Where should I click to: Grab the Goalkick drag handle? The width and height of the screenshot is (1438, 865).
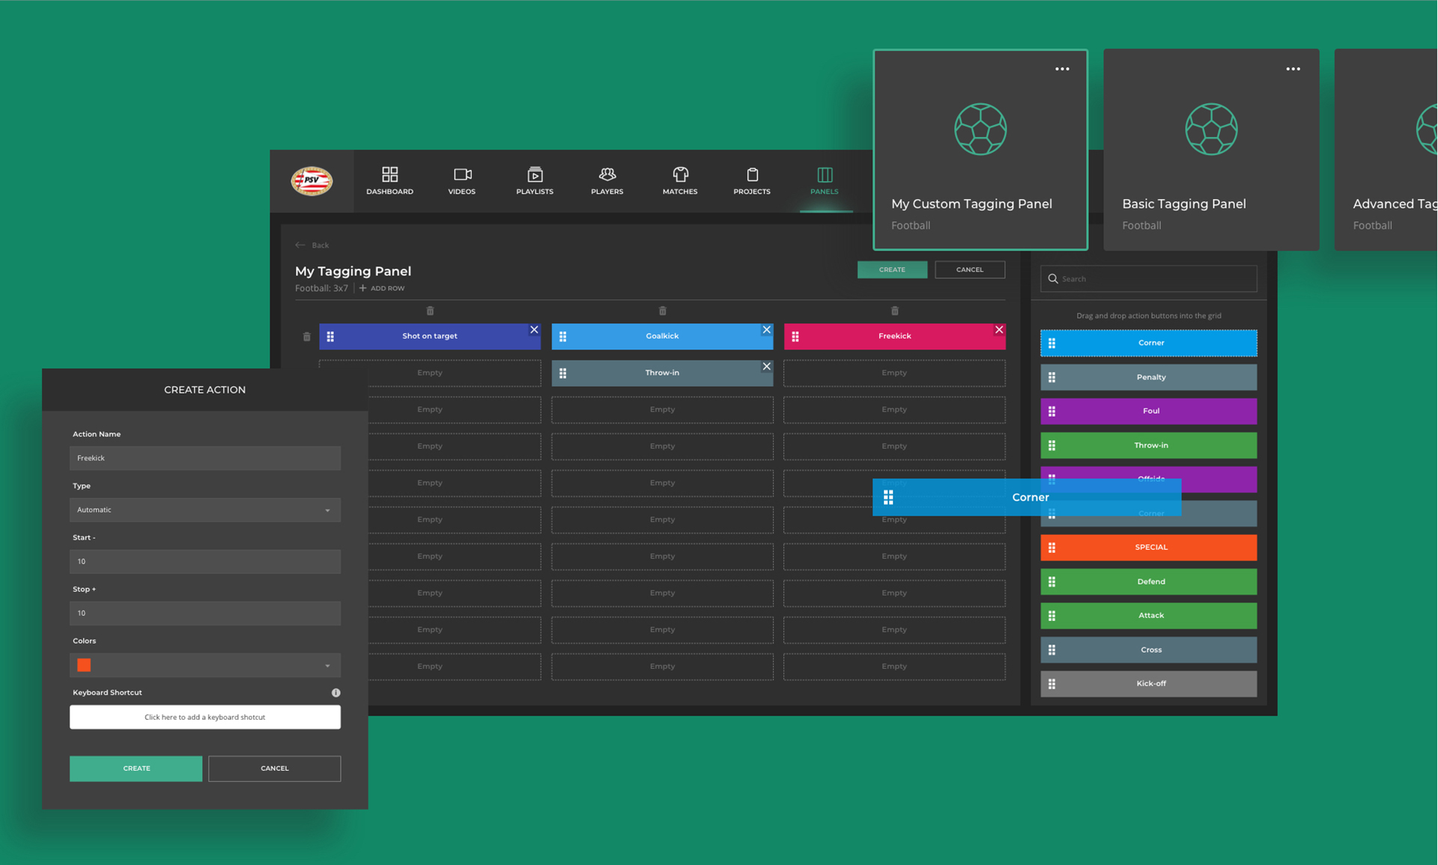point(562,337)
